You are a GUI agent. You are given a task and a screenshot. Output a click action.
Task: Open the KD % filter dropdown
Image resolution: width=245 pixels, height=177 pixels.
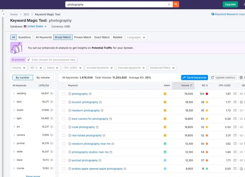[36, 68]
